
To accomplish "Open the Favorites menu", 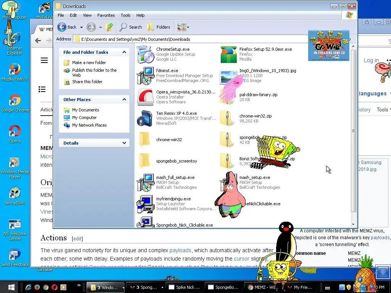I will [106, 15].
